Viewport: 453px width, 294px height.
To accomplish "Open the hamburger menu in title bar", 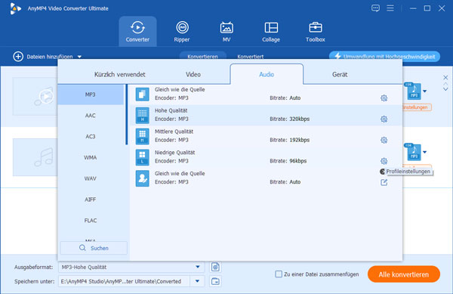I will click(390, 8).
